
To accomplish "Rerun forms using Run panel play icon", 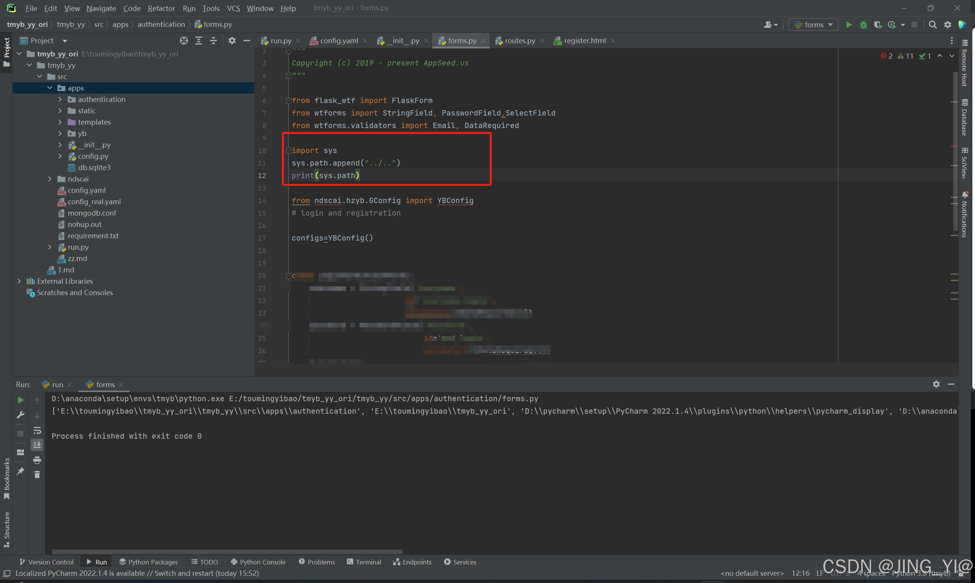I will point(20,400).
